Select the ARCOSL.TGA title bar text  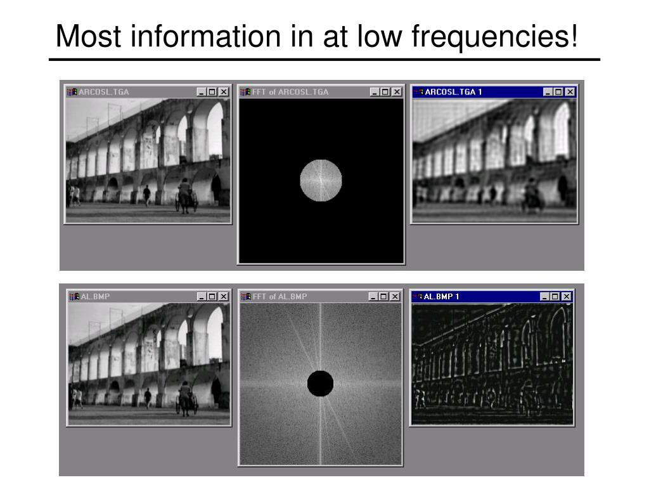pos(104,92)
